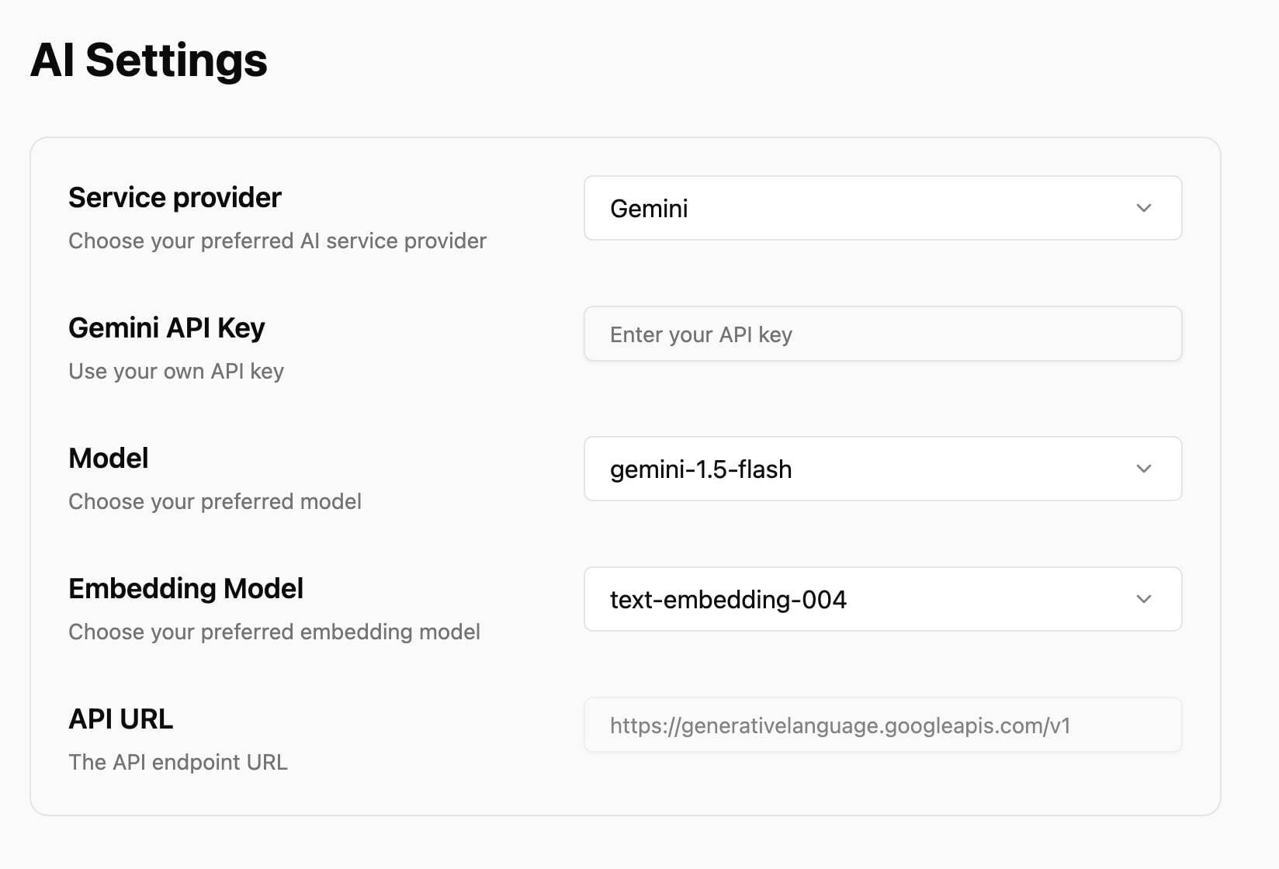Click the API URL field

click(x=882, y=725)
